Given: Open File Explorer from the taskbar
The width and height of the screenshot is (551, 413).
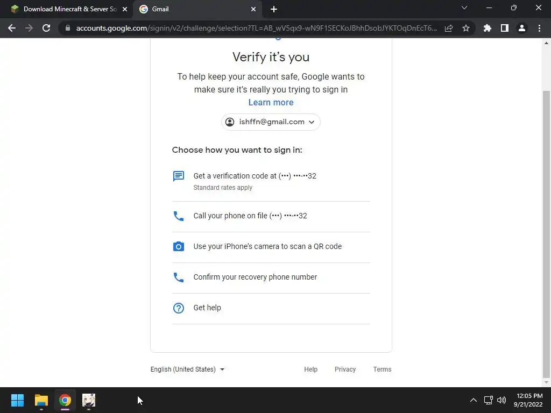Looking at the screenshot, I should pos(41,400).
